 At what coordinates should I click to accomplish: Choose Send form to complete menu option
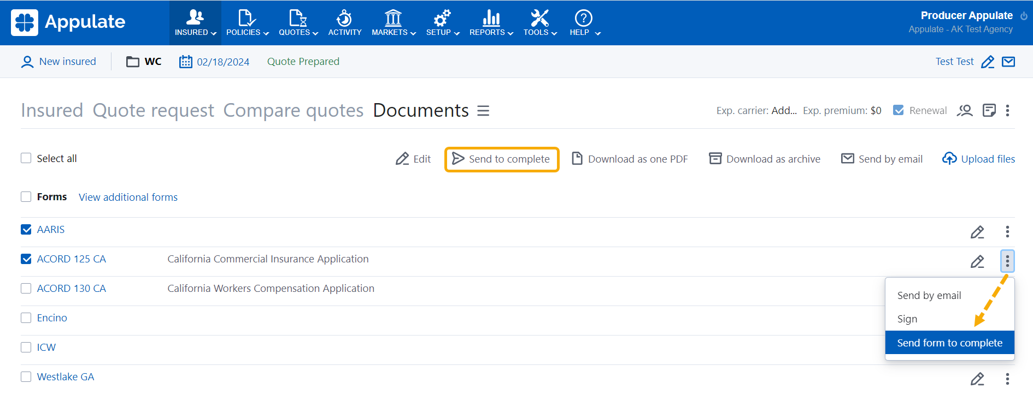click(x=949, y=343)
